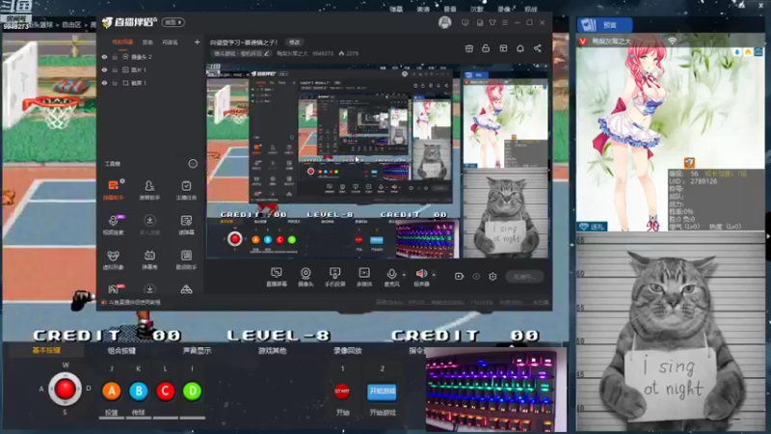Expand the speaker options arrow

click(434, 275)
